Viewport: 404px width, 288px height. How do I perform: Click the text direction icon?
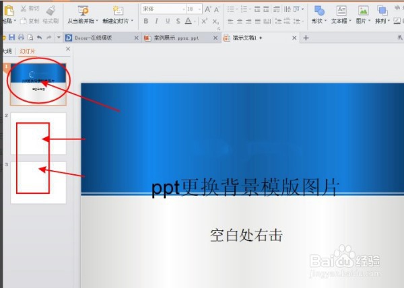[x=288, y=9]
